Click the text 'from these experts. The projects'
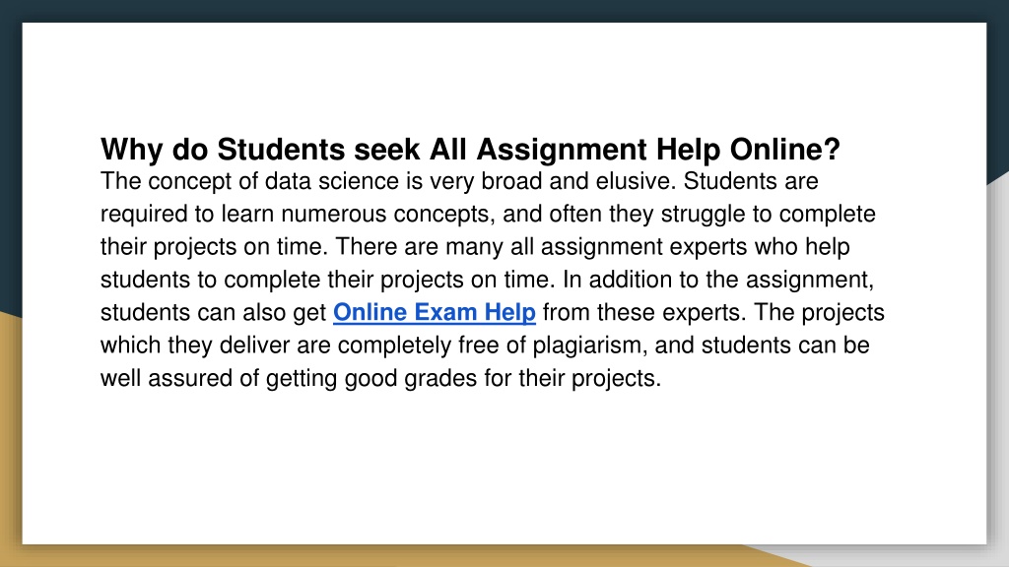1009x567 pixels. pyautogui.click(x=713, y=312)
